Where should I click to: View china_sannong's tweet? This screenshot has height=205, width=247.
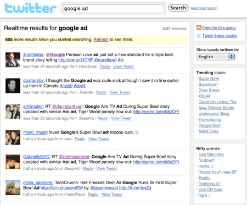pyautogui.click(x=111, y=195)
